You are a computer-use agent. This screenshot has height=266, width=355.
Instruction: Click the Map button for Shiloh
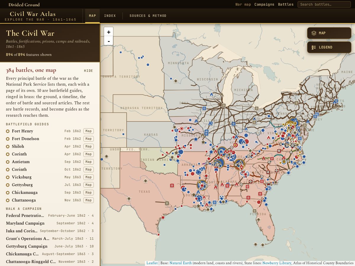[88, 146]
